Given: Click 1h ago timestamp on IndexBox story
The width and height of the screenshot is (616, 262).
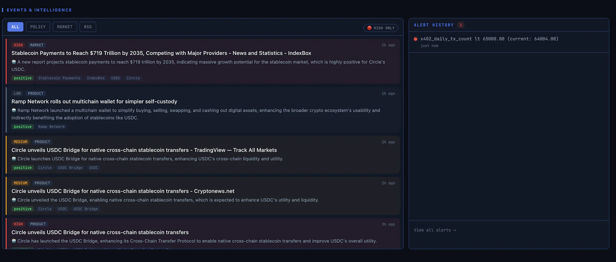Looking at the screenshot, I should click(x=388, y=45).
